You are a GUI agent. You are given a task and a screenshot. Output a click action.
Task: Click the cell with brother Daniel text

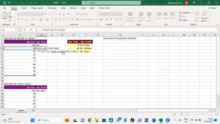pyautogui.click(x=120, y=38)
